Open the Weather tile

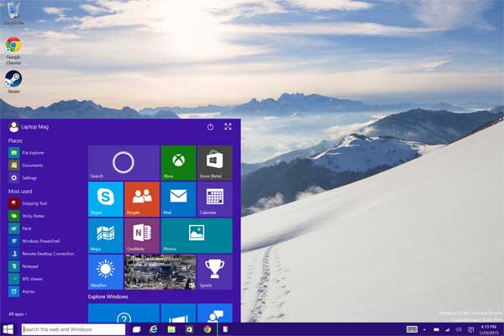tap(106, 272)
